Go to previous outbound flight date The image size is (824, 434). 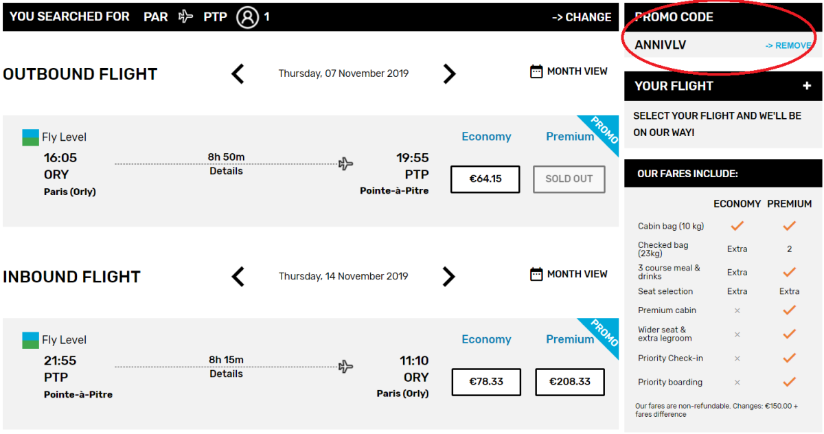coord(238,73)
